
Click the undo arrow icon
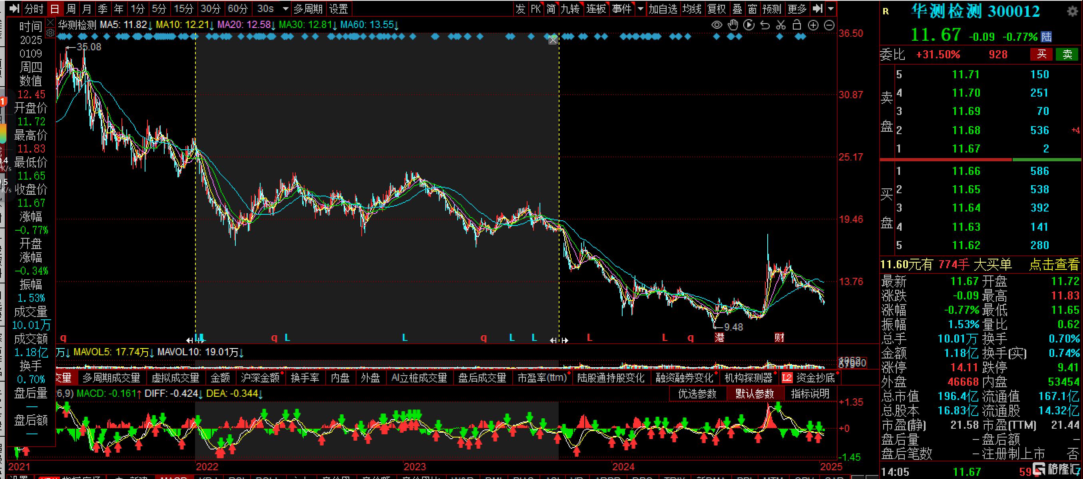pos(765,25)
